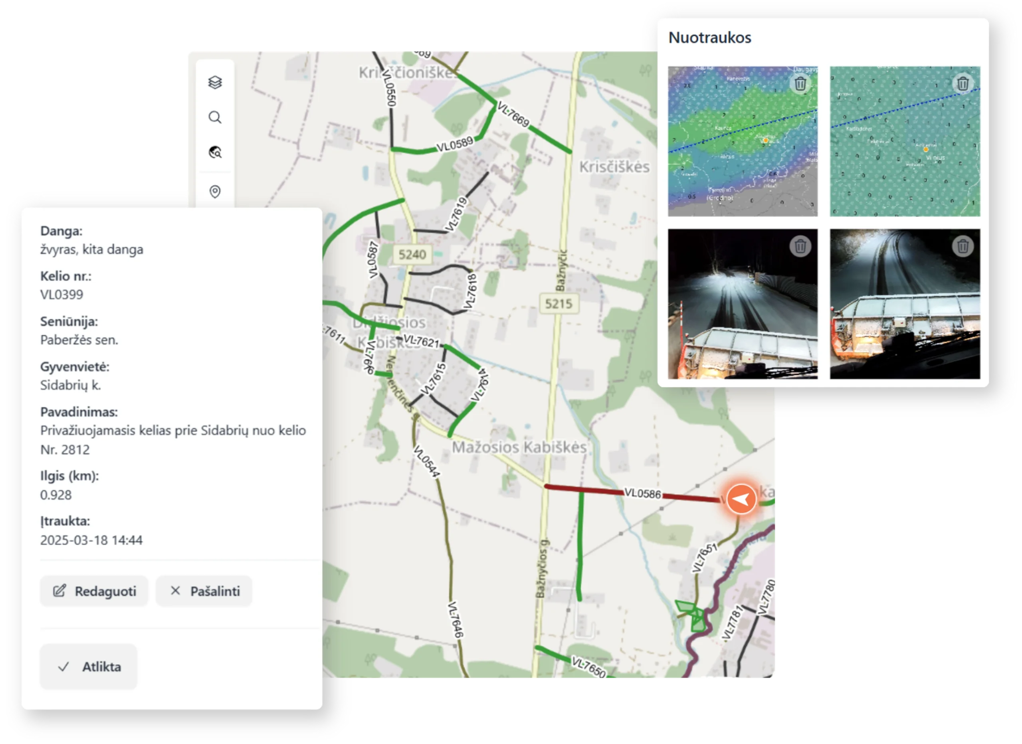Click the VL-7619 road label
The width and height of the screenshot is (1022, 744).
coord(456,214)
